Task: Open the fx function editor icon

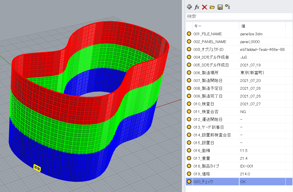Action: click(x=197, y=7)
